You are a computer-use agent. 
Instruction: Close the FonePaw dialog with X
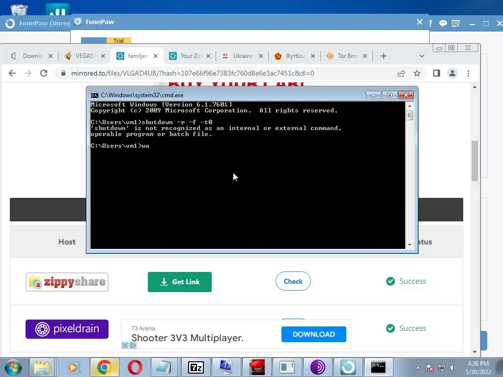419,22
